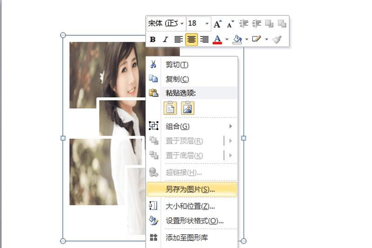Viewport: 372px width, 248px height.
Task: Click 超链接(H)... menu entry
Action: coord(192,172)
